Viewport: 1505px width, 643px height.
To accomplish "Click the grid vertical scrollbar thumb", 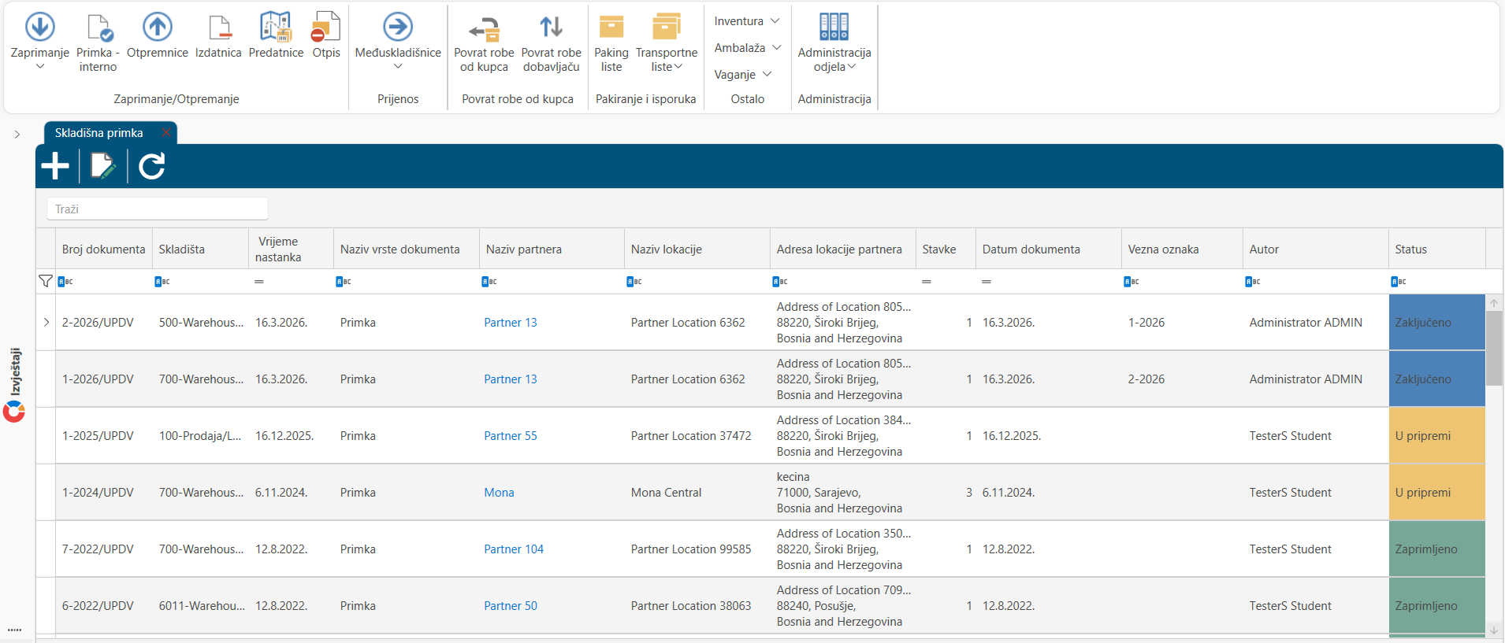I will (x=1494, y=348).
